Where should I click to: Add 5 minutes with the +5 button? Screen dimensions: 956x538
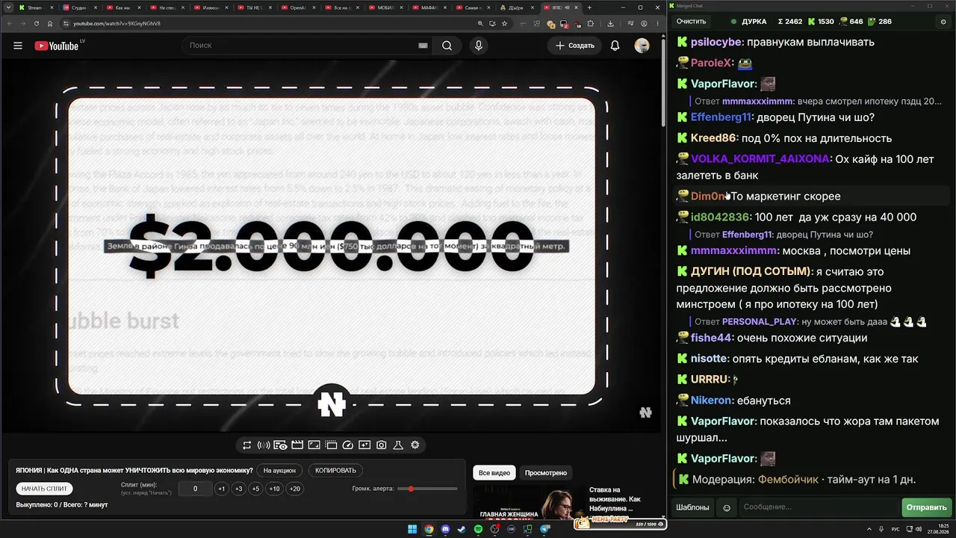[255, 489]
